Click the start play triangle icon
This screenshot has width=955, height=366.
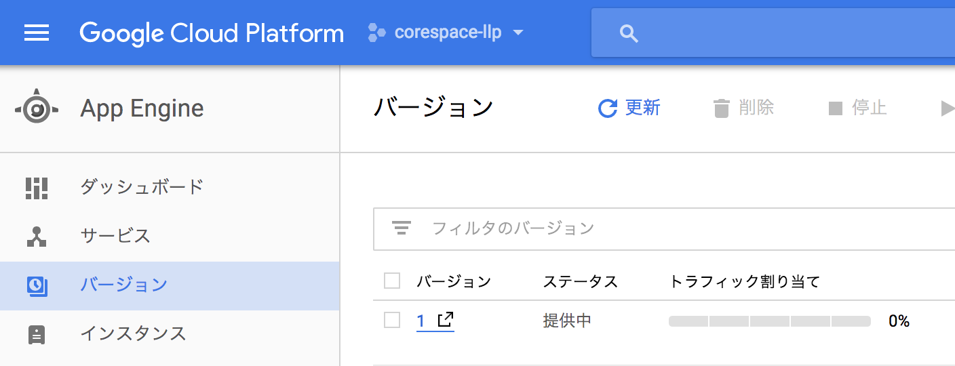click(948, 108)
